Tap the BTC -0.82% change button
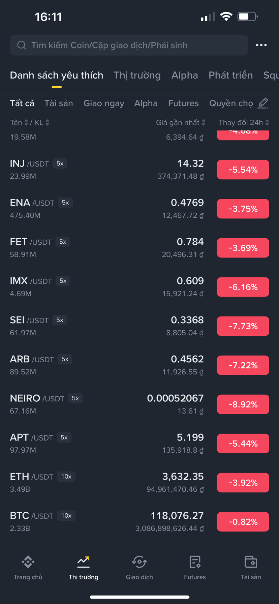The width and height of the screenshot is (279, 604). click(x=243, y=522)
